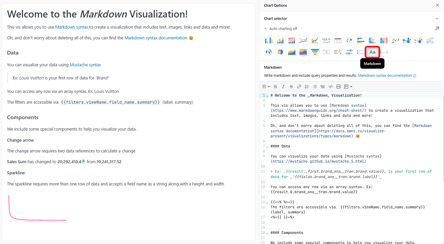Insert a bulleted list

315,86
